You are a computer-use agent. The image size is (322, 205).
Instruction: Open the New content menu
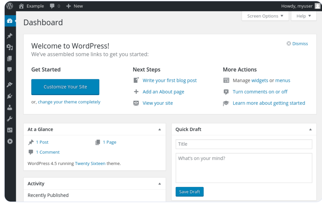point(75,6)
